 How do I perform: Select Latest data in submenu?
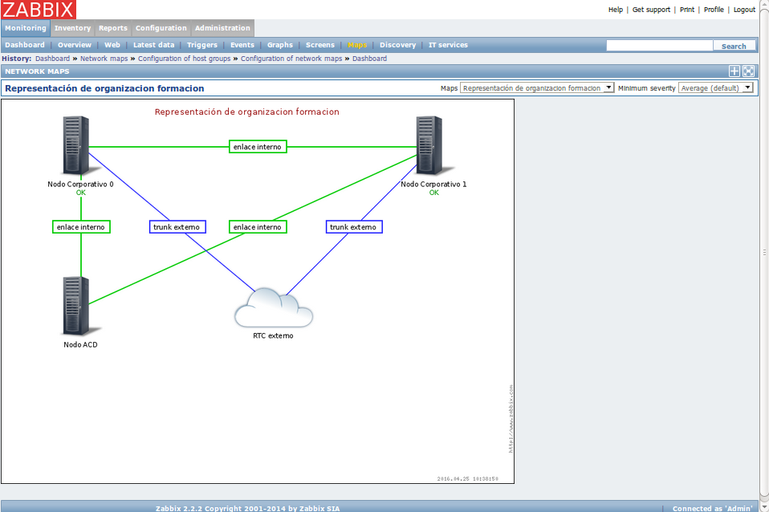point(153,45)
